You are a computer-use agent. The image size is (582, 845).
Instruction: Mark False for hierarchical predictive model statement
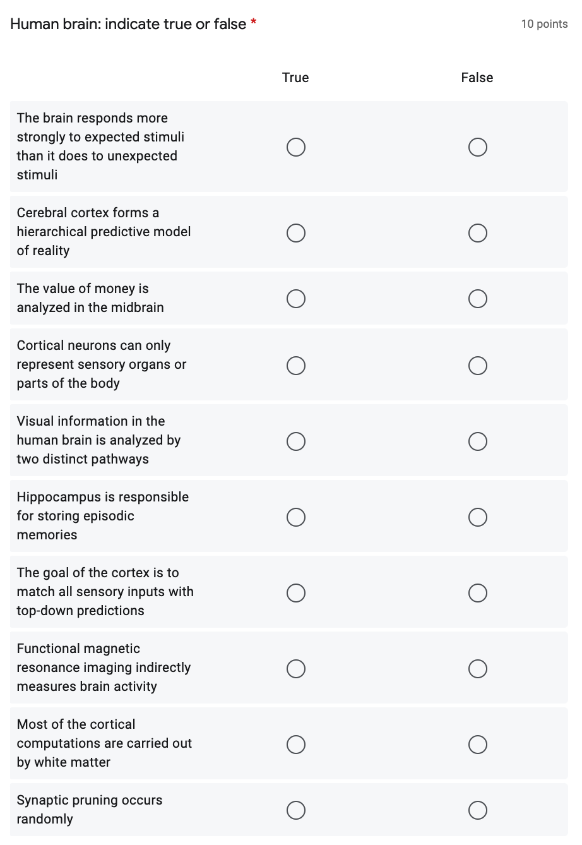coord(477,232)
